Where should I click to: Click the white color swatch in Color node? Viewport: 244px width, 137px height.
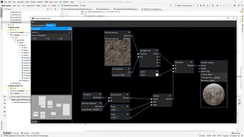tap(157, 75)
